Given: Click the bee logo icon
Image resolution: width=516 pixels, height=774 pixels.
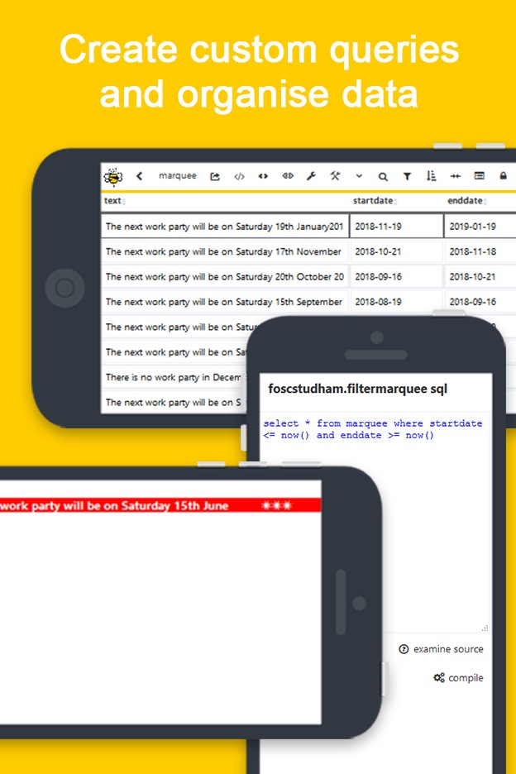Looking at the screenshot, I should coord(112,176).
